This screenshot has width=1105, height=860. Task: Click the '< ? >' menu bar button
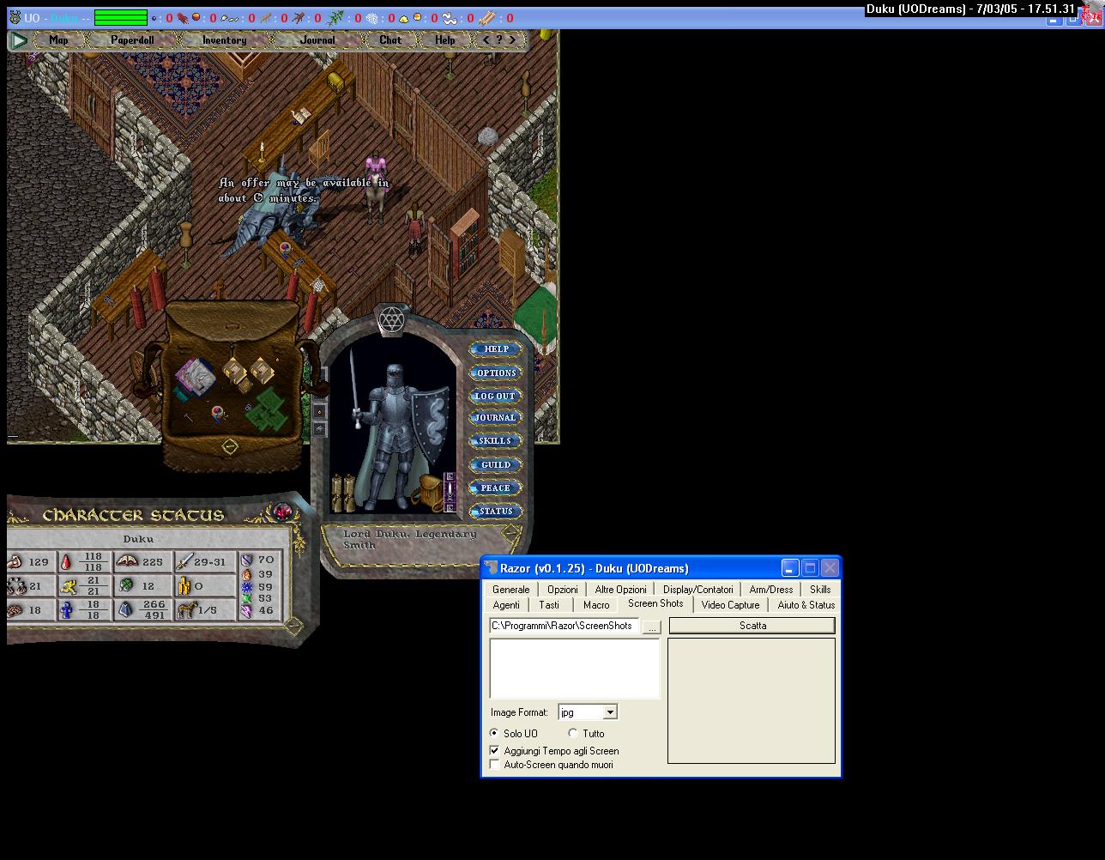pos(499,40)
